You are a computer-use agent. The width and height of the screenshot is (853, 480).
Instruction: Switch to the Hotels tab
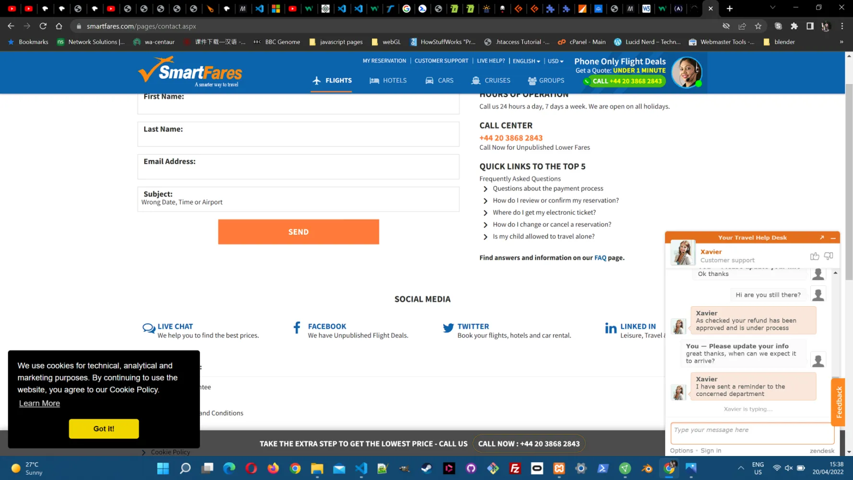[x=388, y=81]
